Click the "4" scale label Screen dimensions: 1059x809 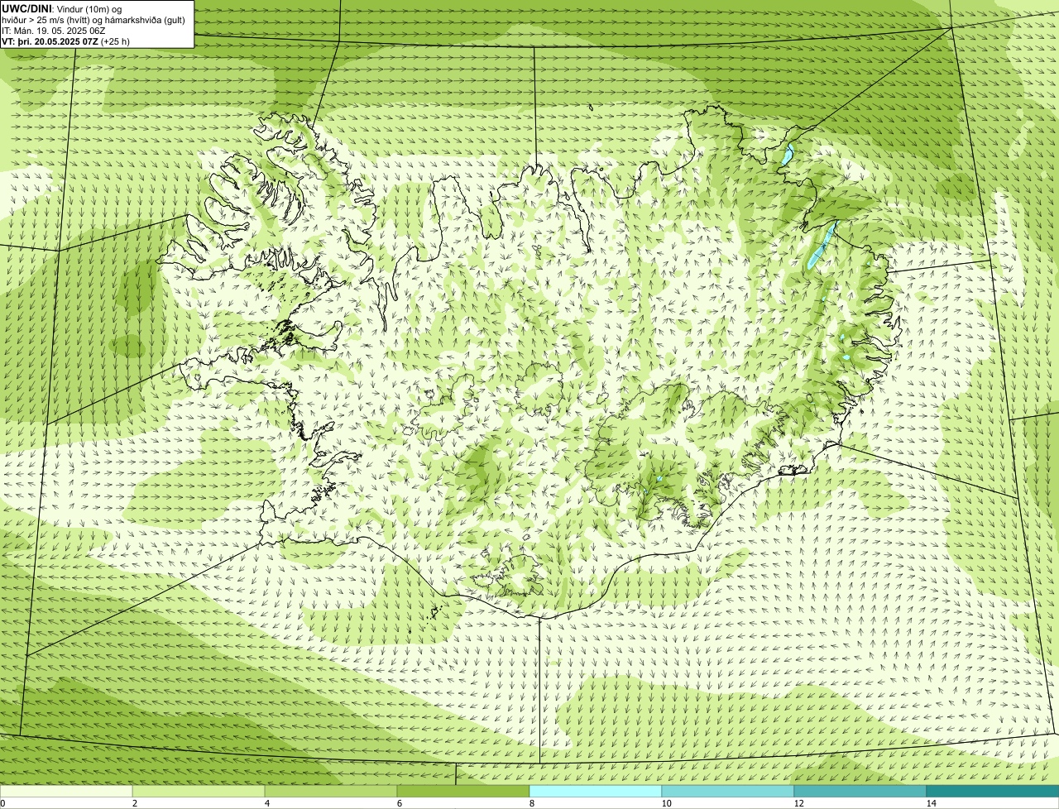[x=266, y=803]
